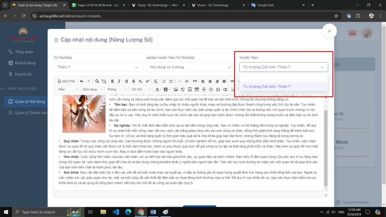
Task: Apply strikethrough to text
Action: coord(133,81)
